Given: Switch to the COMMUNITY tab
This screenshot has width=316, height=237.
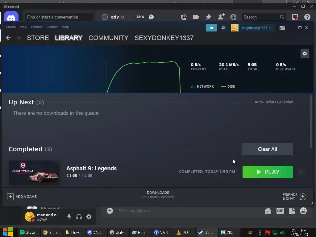Looking at the screenshot, I should click(x=108, y=38).
